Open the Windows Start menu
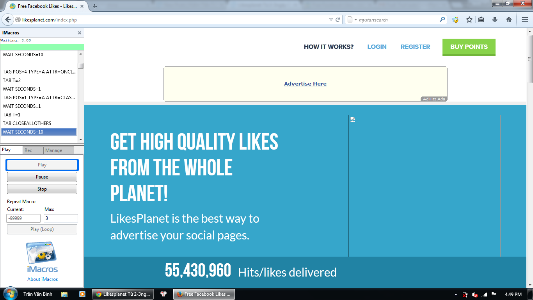Image resolution: width=533 pixels, height=300 pixels. coord(10,294)
